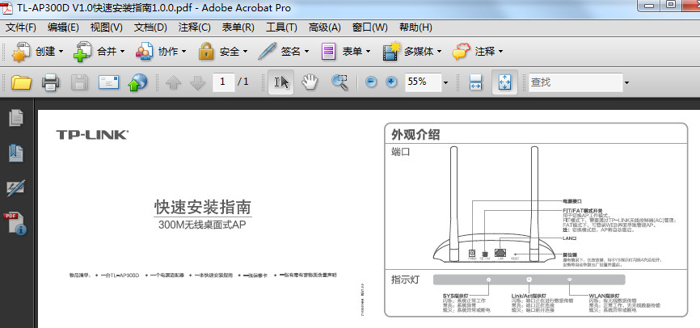Expand the 多媒体 dropdown arrow
Viewport: 700px width, 328px height.
[439, 52]
